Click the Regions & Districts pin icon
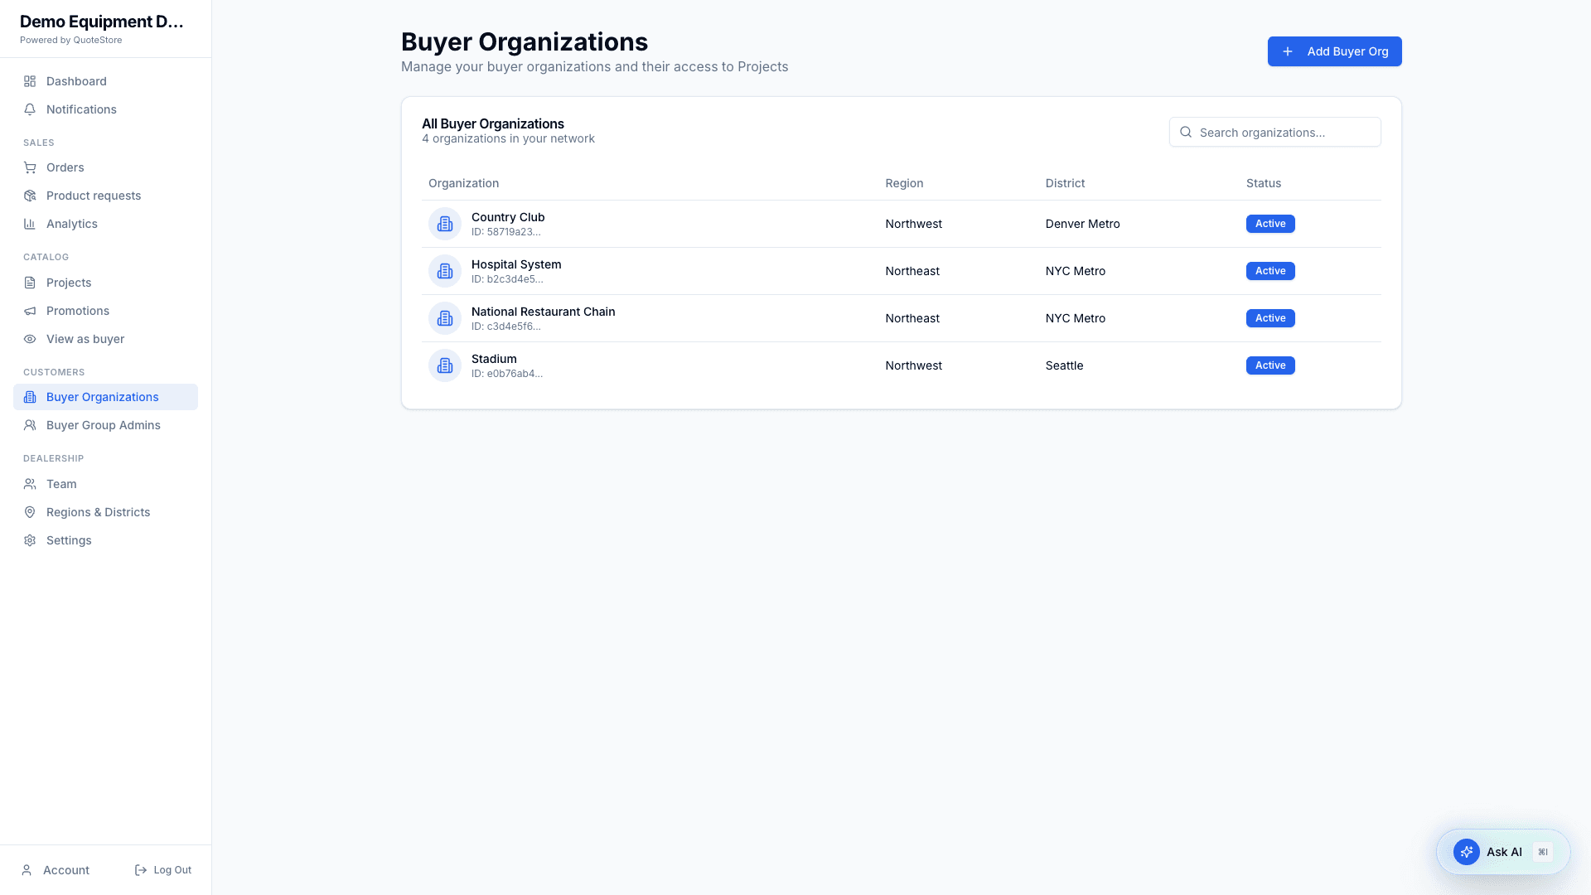Screen dimensions: 1591x895 [30, 512]
